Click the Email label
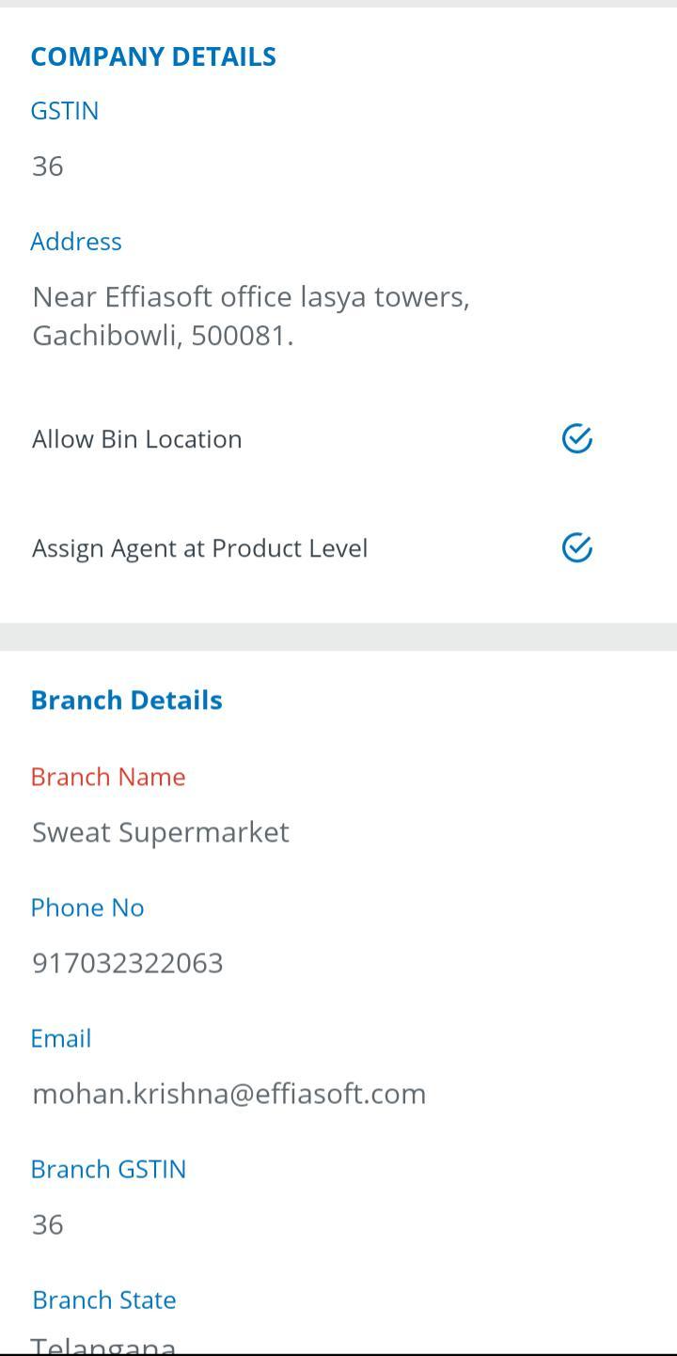The image size is (677, 1356). click(61, 1038)
